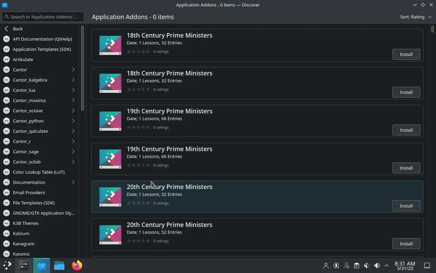
Task: Install the last 20th Century Prime Ministers
Action: point(406,244)
